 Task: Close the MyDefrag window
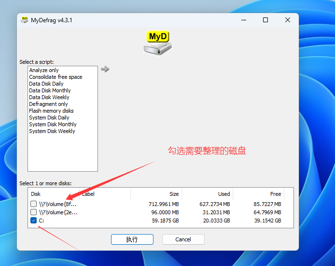(288, 20)
